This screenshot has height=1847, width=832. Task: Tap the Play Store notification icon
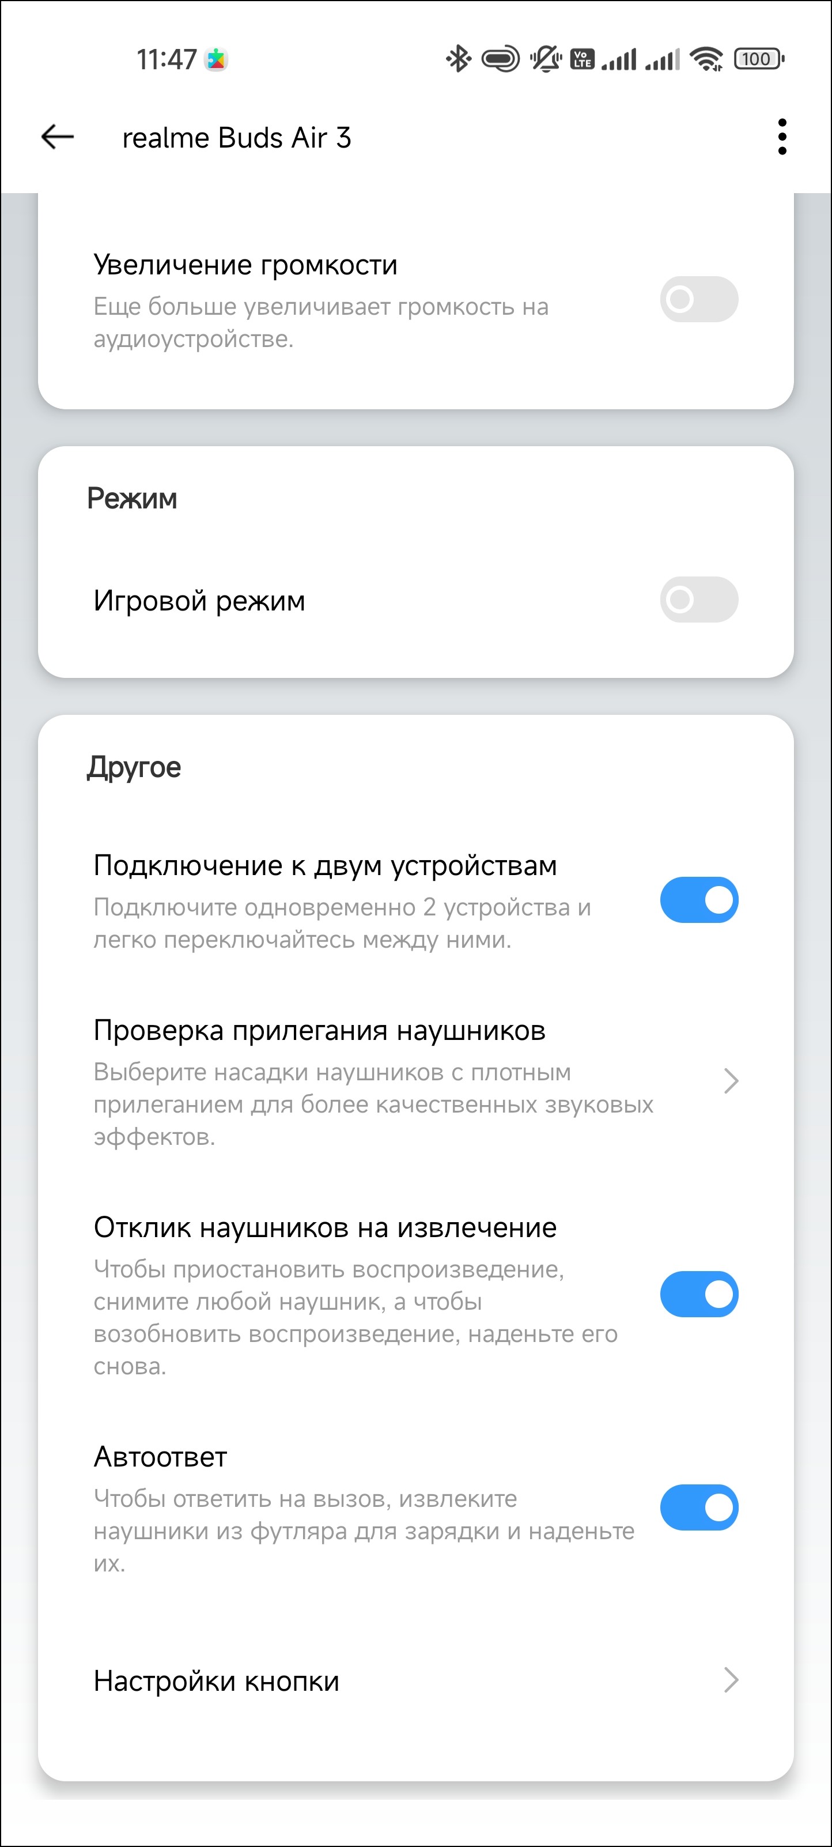217,59
